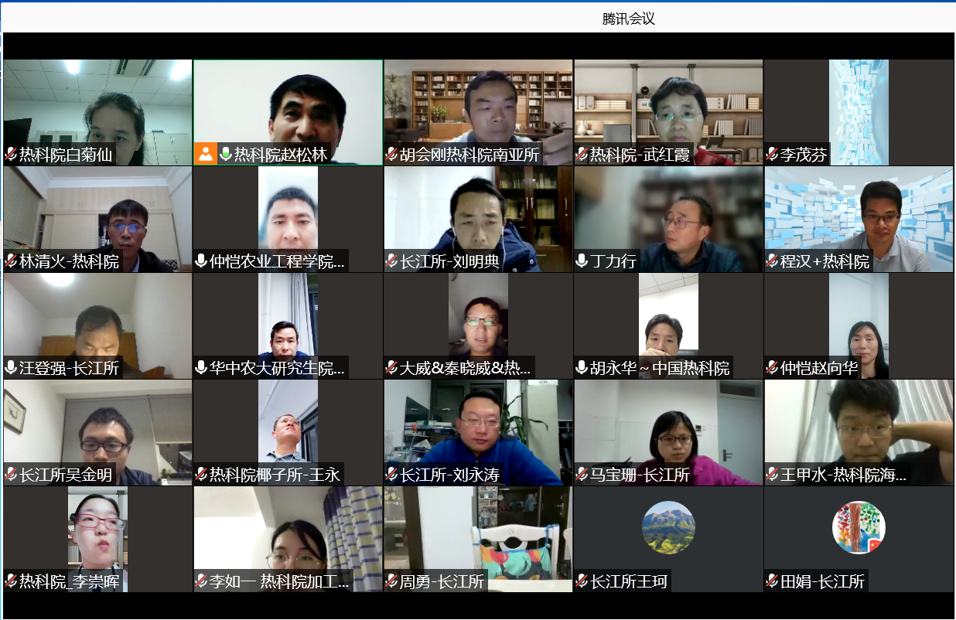This screenshot has width=956, height=620.
Task: Click the name label 长江所王珂
Action: (x=629, y=581)
